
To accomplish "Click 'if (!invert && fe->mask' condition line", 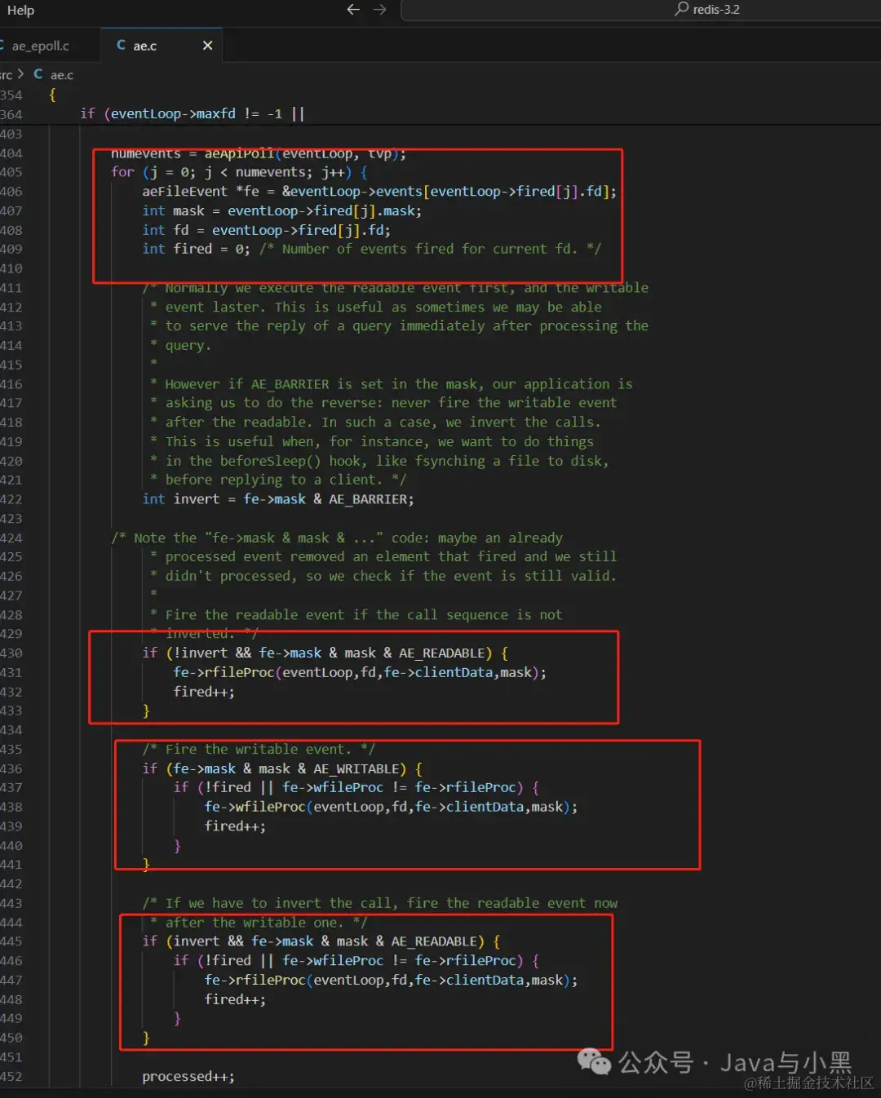I will tap(325, 653).
